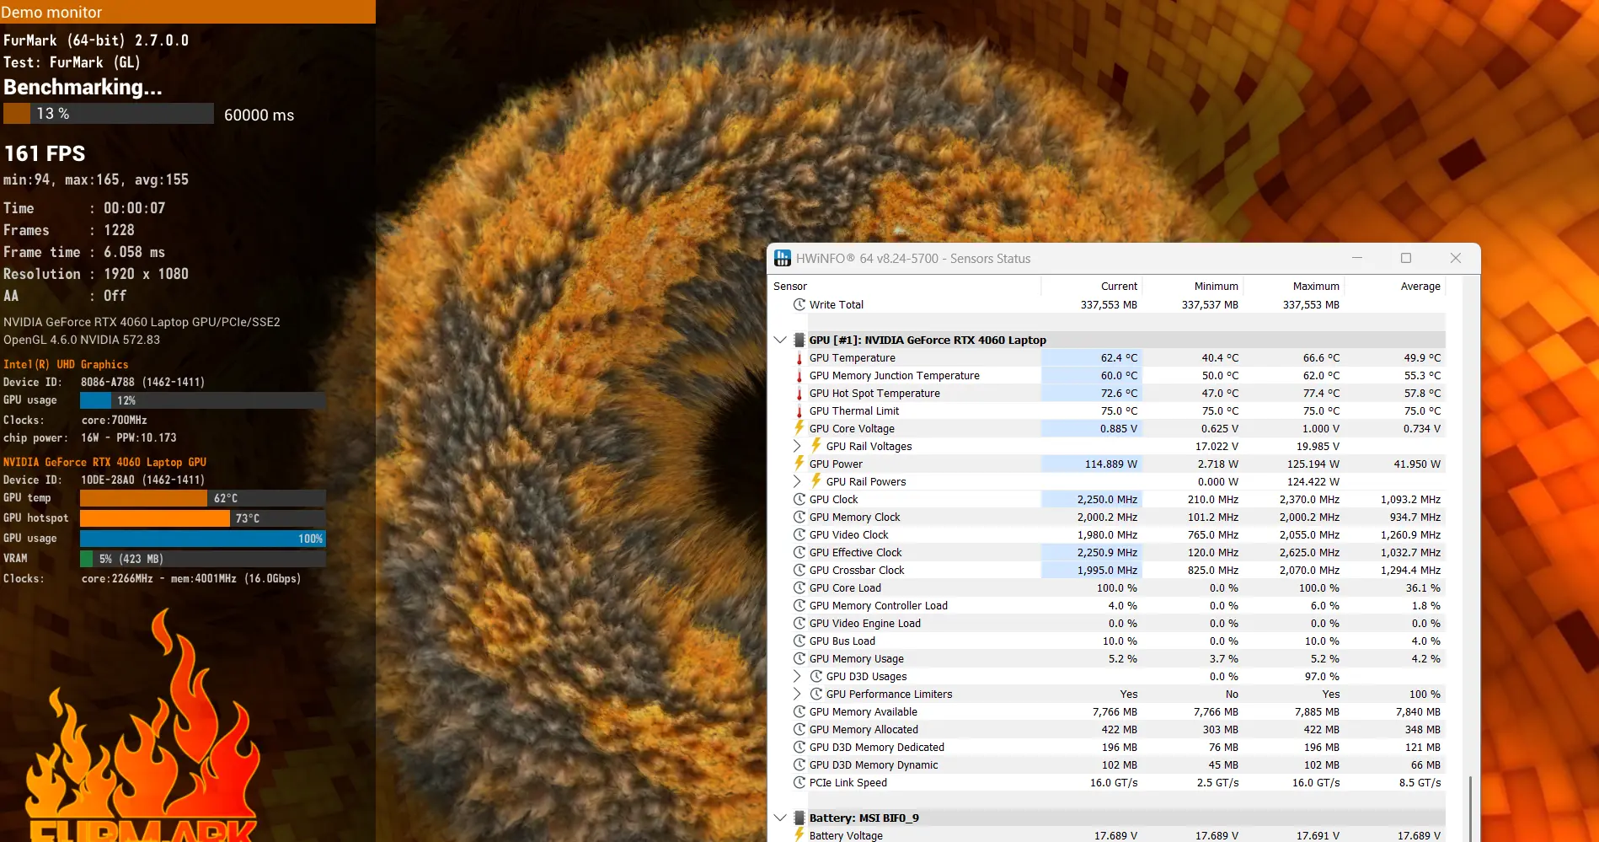Screen dimensions: 1599x842
Task: Click the lightning icon beside GPU Core Voltage
Action: coord(799,428)
